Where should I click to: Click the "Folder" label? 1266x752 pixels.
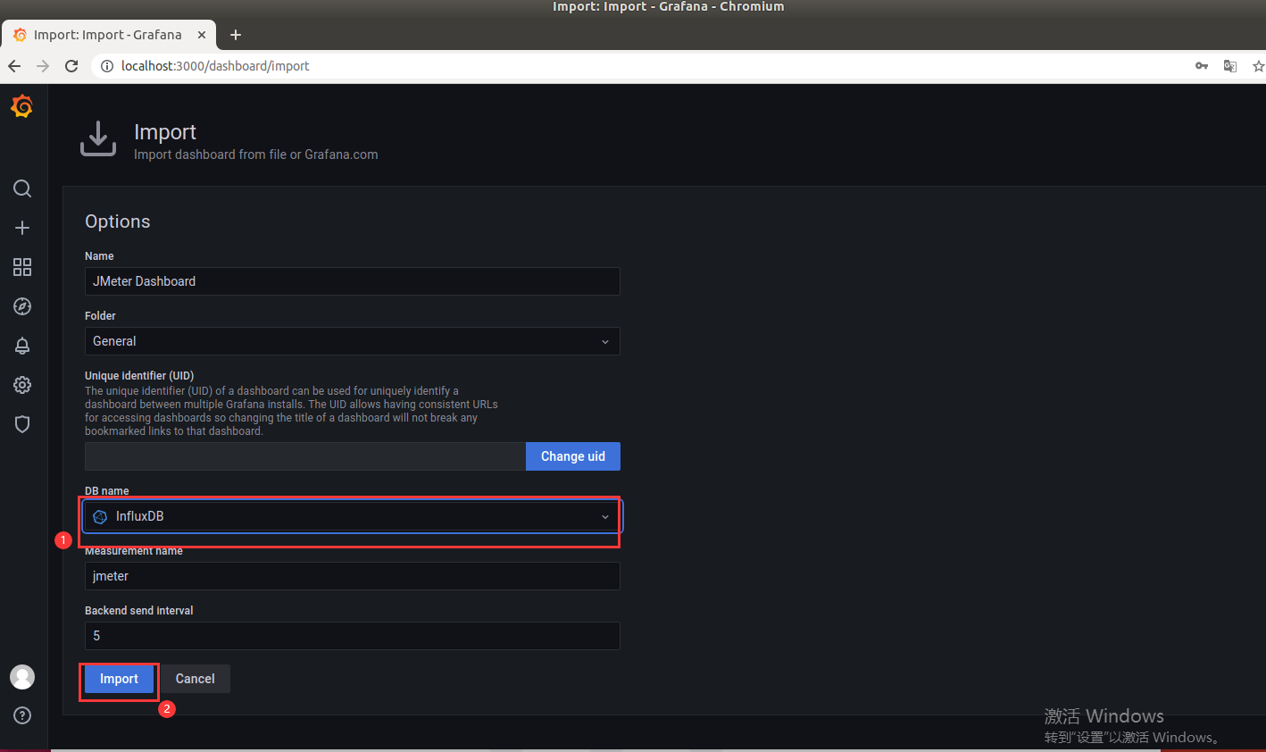tap(100, 316)
